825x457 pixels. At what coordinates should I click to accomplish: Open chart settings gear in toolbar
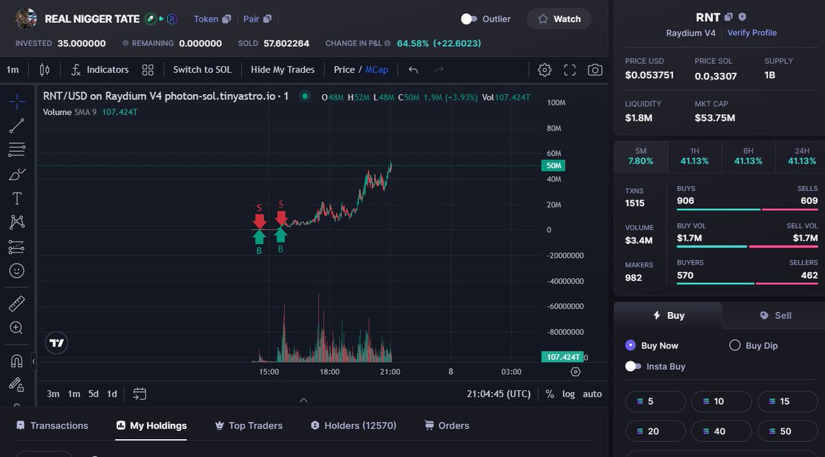tap(544, 69)
